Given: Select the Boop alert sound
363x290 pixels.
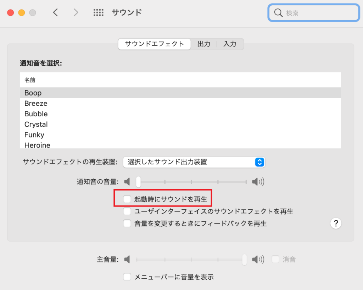Looking at the screenshot, I should [x=180, y=93].
